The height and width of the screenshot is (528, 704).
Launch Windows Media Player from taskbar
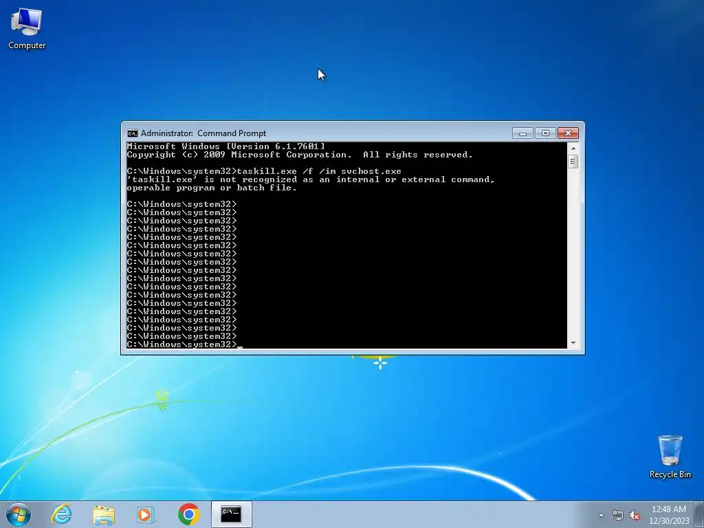pos(146,514)
